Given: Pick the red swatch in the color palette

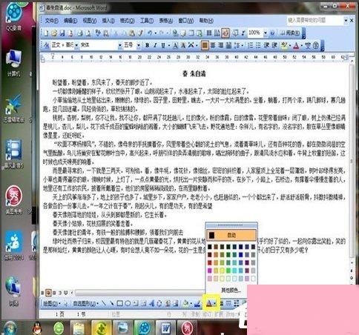Looking at the screenshot, I should point(210,262).
